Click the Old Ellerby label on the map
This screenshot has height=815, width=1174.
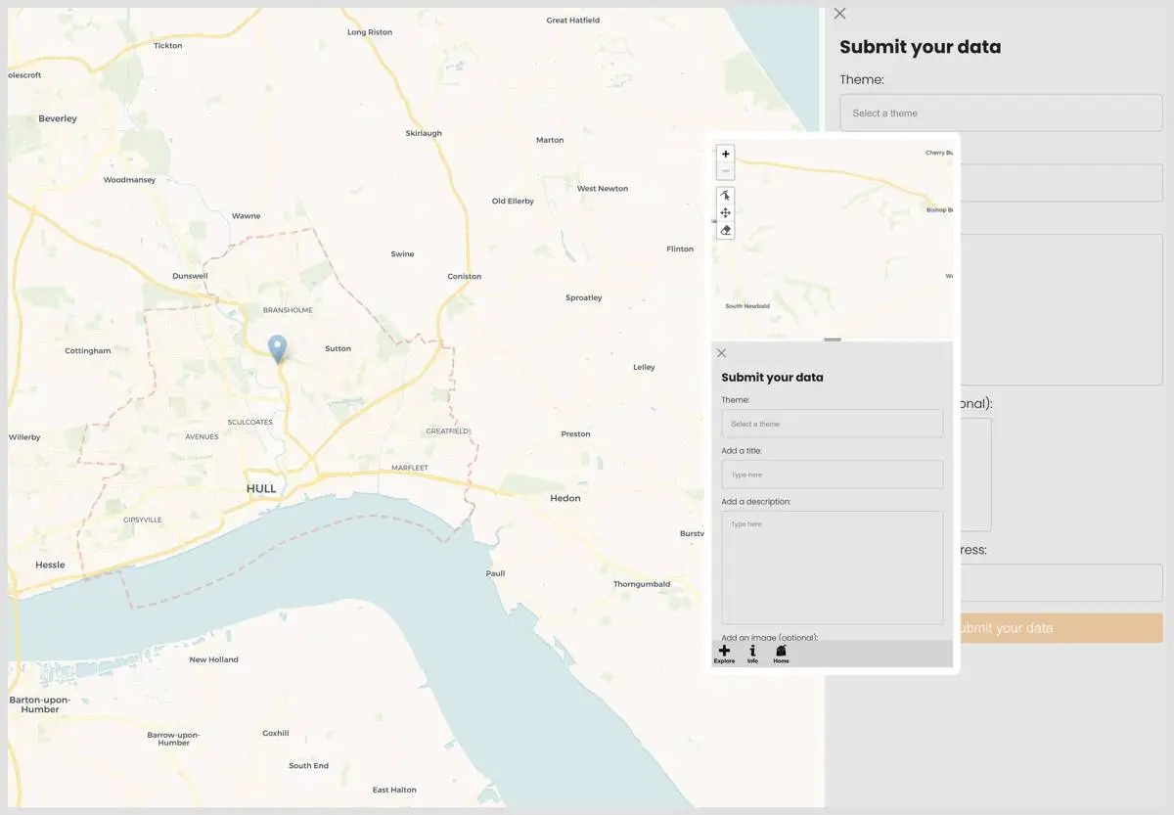pyautogui.click(x=513, y=201)
